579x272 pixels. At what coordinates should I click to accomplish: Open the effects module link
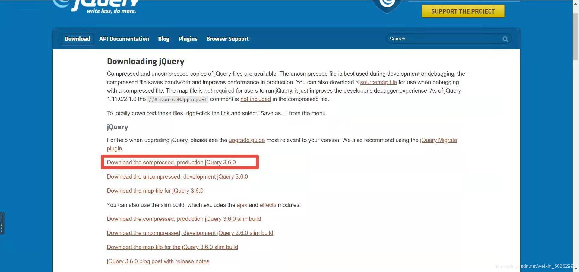pos(268,205)
